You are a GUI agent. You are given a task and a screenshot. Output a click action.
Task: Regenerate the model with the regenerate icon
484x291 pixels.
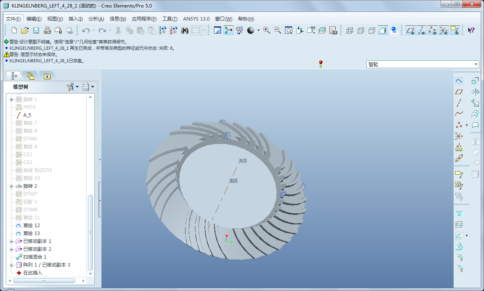click(162, 30)
